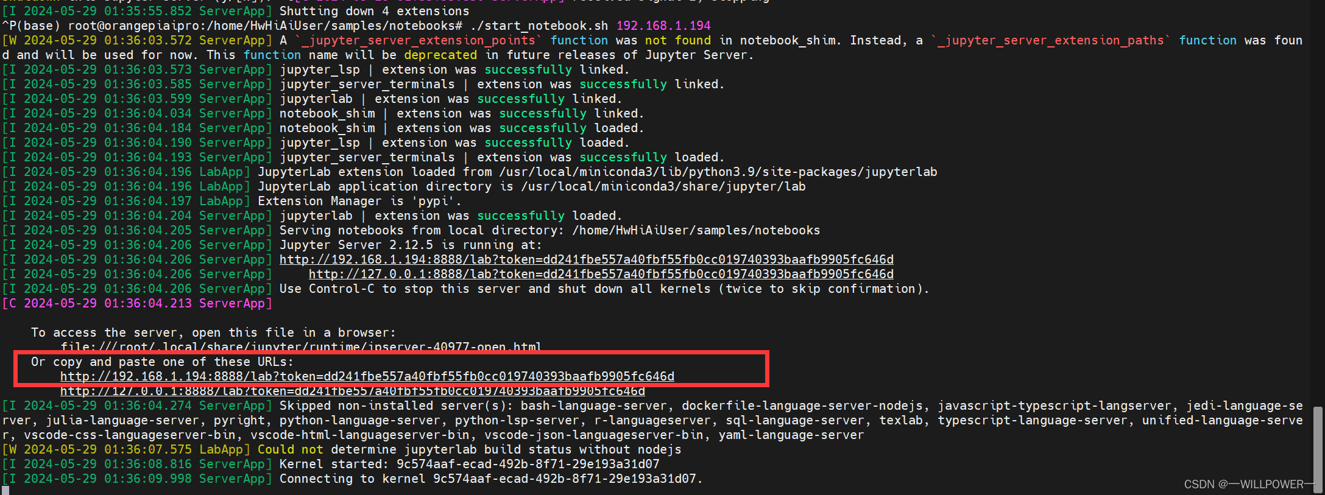Click 'jupyter_lsp | extension was successfully linked' line
The height and width of the screenshot is (495, 1325).
click(454, 69)
